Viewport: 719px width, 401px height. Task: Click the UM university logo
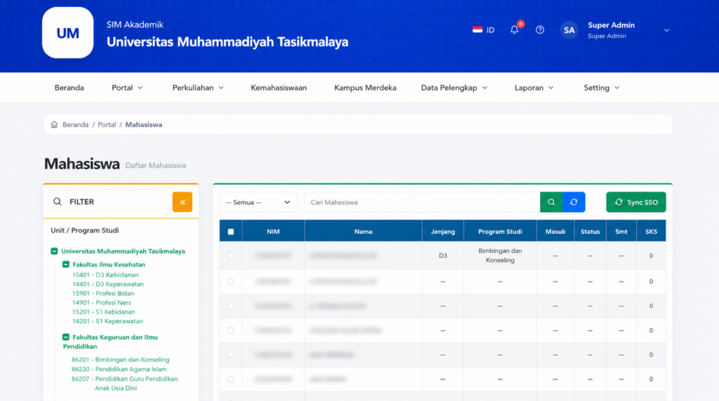click(68, 32)
